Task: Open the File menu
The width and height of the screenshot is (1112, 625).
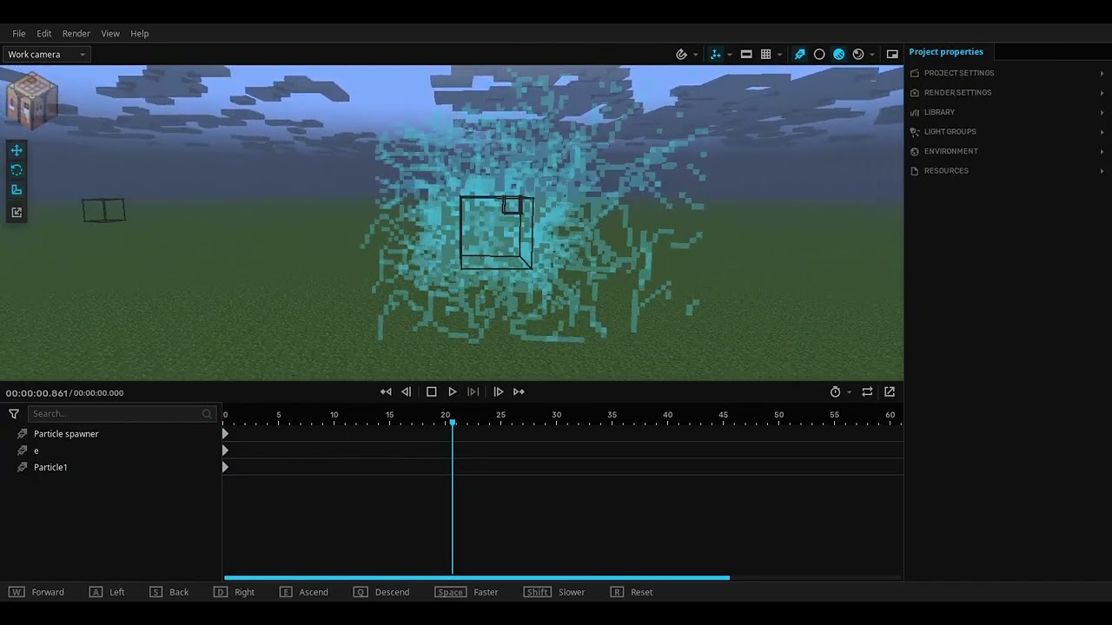Action: coord(18,33)
